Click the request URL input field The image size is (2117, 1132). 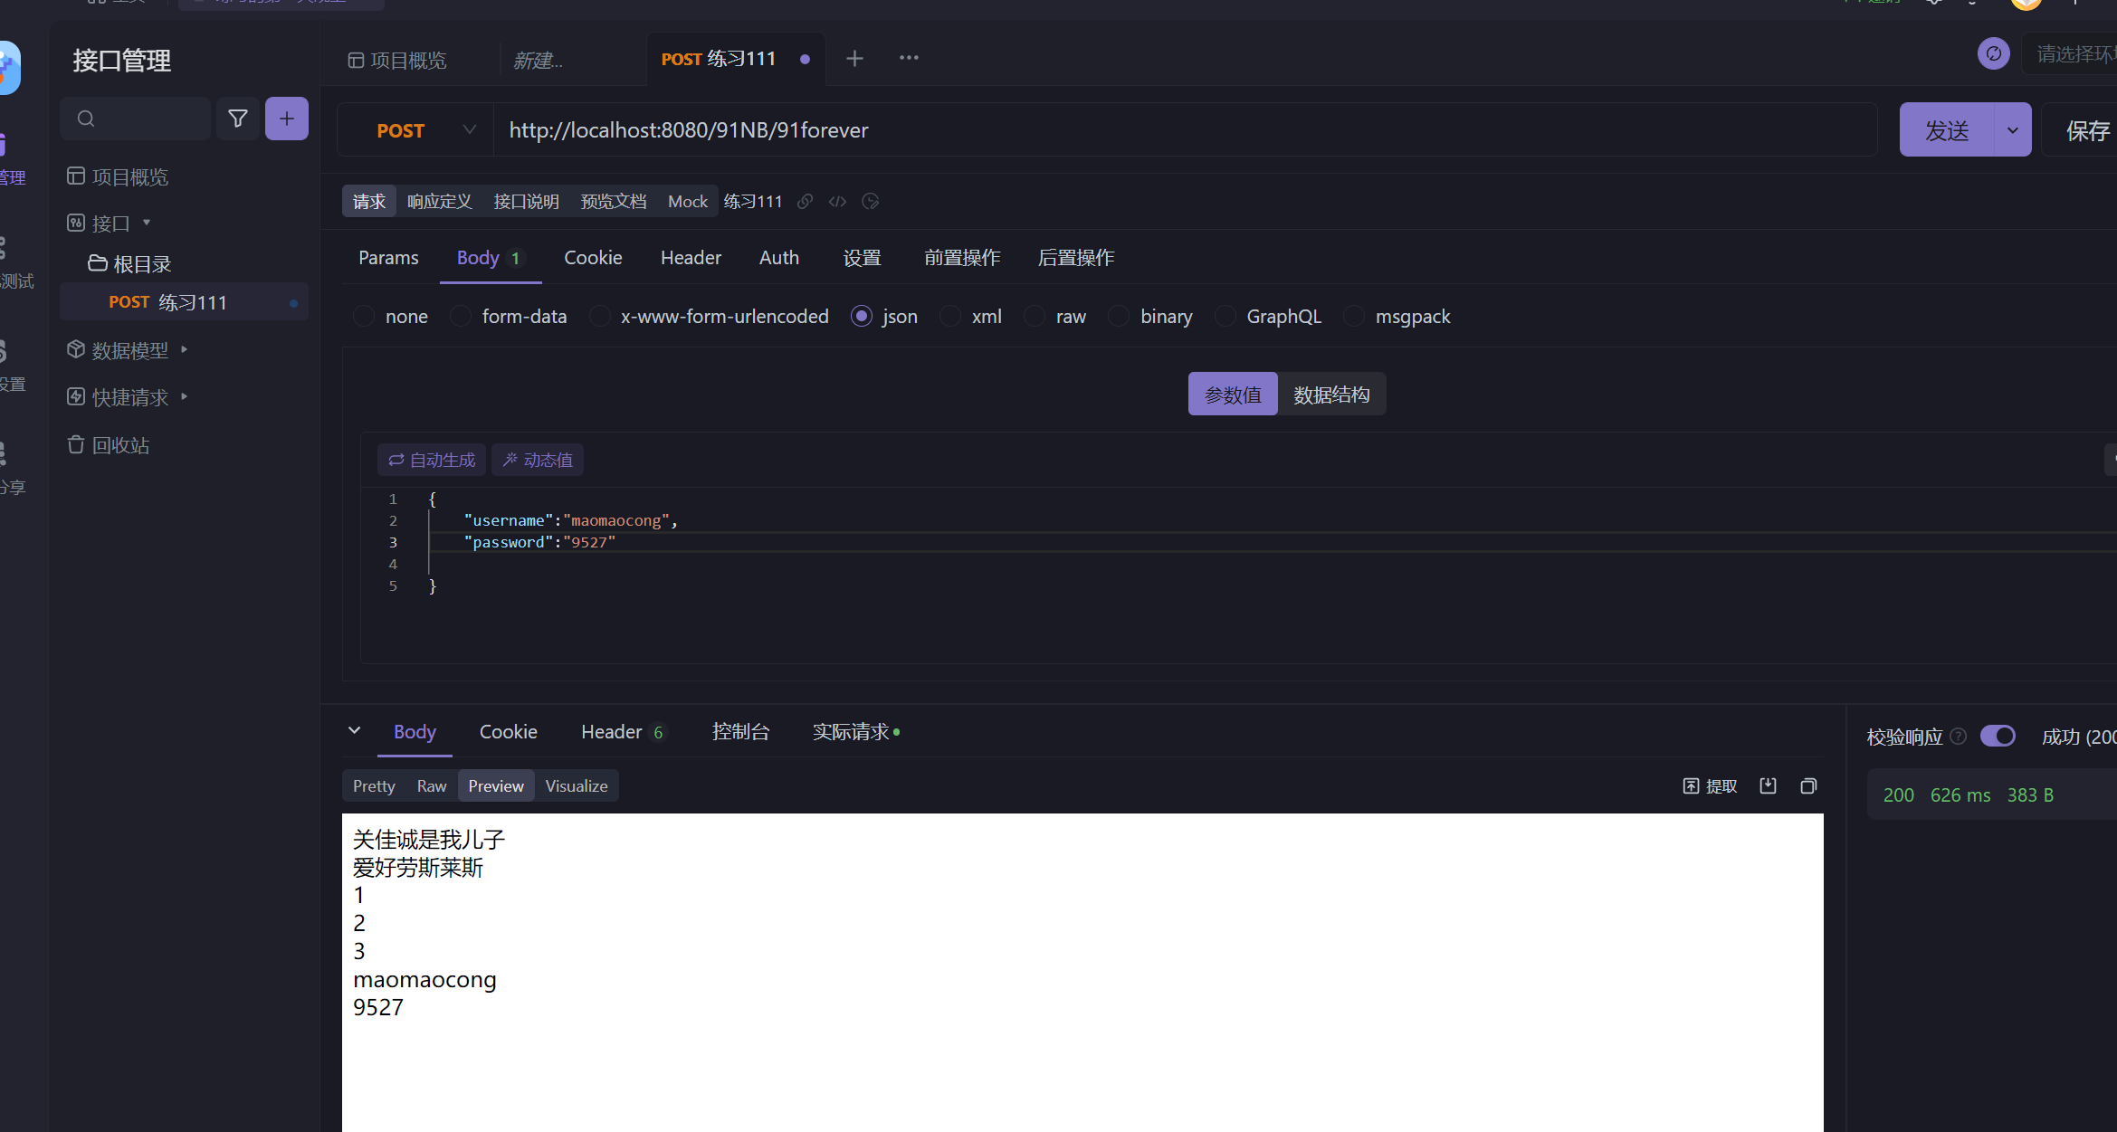pyautogui.click(x=1177, y=130)
